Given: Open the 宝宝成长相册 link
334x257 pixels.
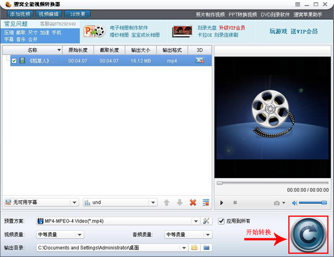Looking at the screenshot, I should [x=145, y=35].
